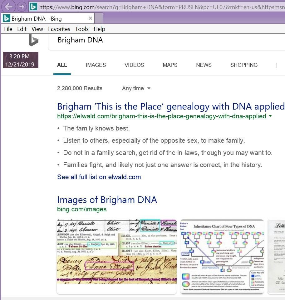Image resolution: width=285 pixels, height=300 pixels.
Task: Open the File menu
Action: [x=8, y=29]
